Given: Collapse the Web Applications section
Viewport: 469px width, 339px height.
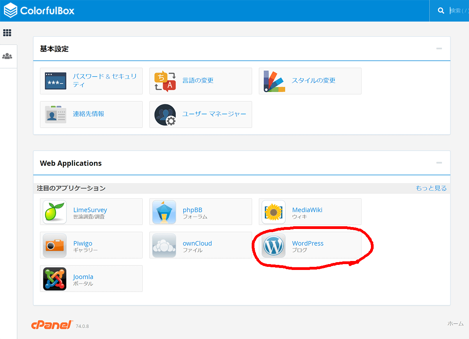Looking at the screenshot, I should [439, 163].
